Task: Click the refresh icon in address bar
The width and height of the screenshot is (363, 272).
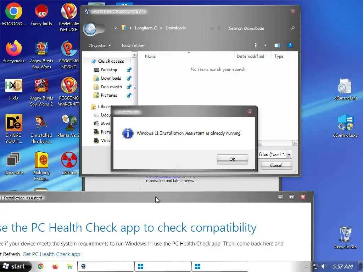Action: click(219, 28)
